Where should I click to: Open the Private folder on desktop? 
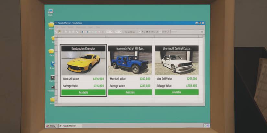tap(52, 101)
